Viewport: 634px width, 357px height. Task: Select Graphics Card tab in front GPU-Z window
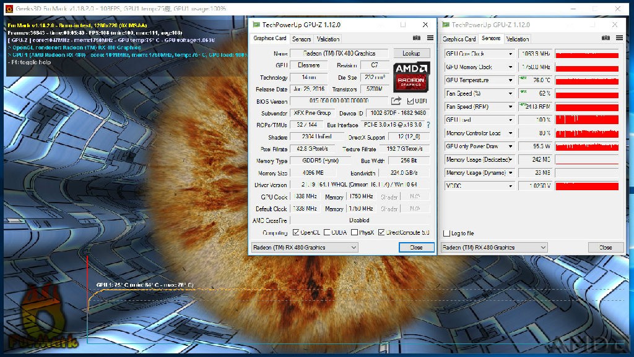click(270, 38)
